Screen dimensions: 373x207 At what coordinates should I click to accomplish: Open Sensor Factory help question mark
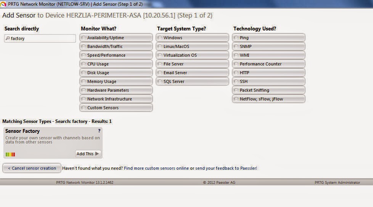[x=99, y=131]
